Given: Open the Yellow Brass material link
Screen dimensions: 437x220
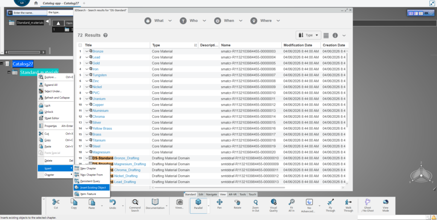Looking at the screenshot, I should 102,128.
